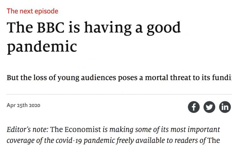Open "The next episode" section link
Screen dimensions: 232x146
(x=32, y=11)
